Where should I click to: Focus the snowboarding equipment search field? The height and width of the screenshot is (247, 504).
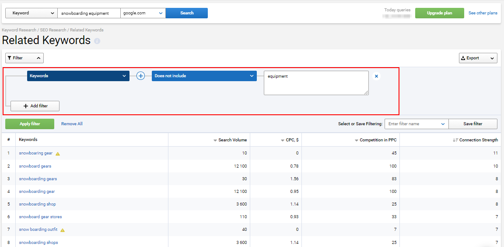[89, 13]
